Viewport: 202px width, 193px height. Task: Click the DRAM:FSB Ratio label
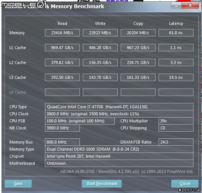(136, 142)
